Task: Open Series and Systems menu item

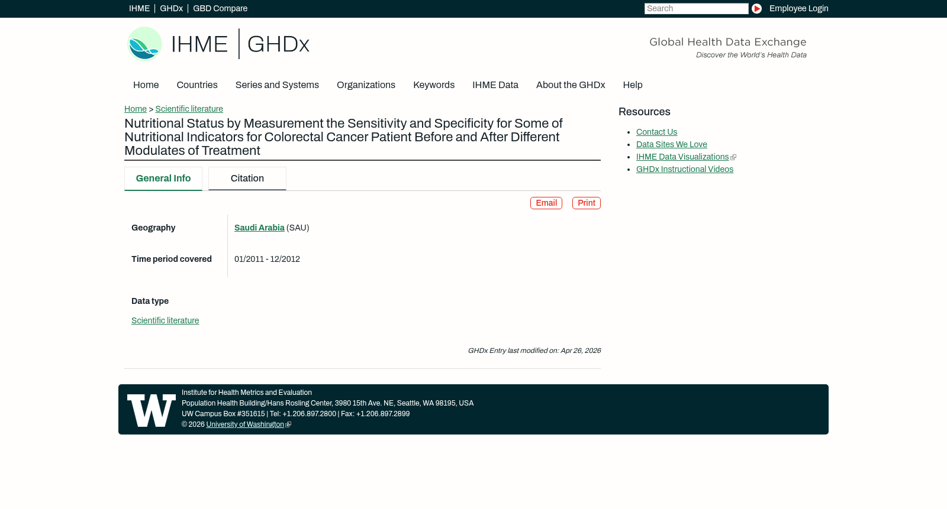Action: pyautogui.click(x=277, y=85)
